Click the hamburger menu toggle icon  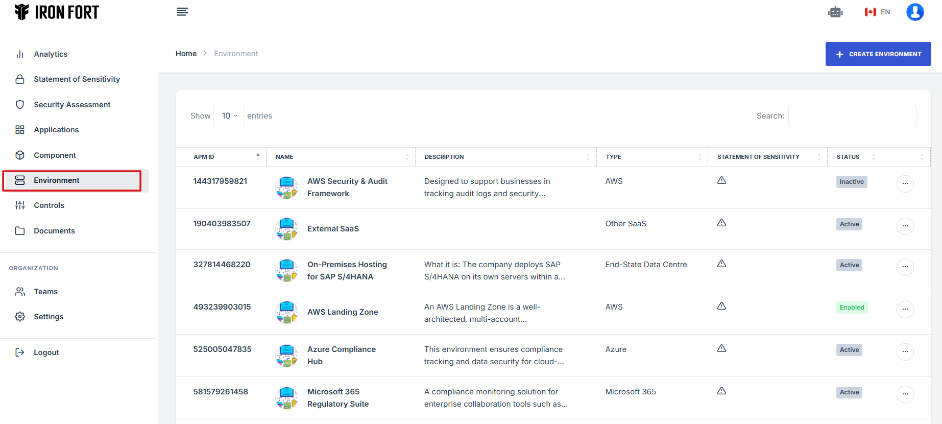(182, 12)
